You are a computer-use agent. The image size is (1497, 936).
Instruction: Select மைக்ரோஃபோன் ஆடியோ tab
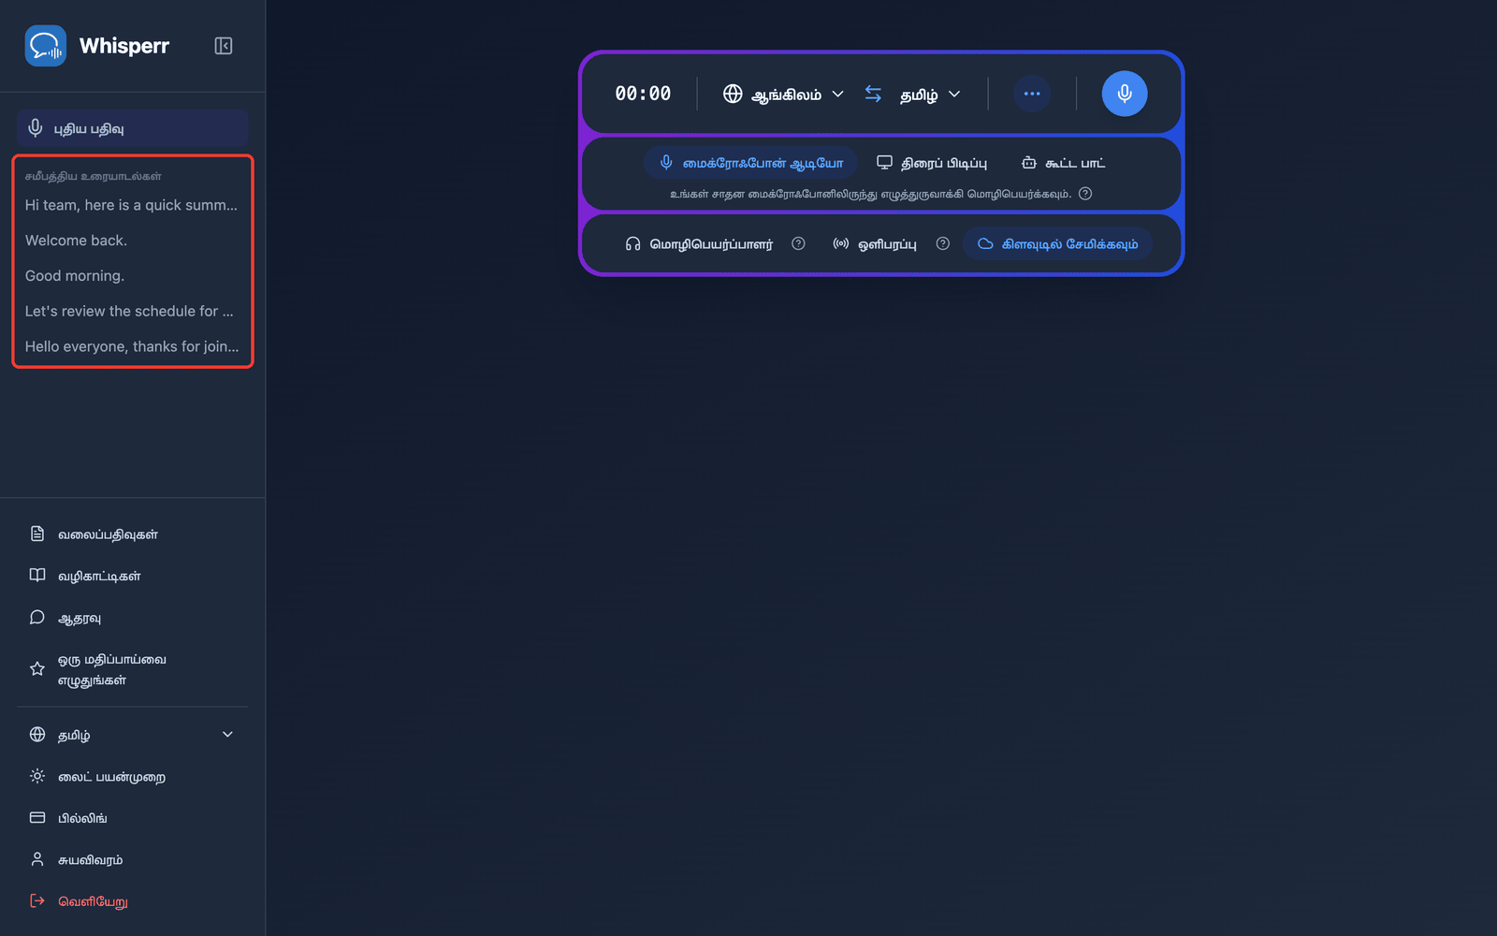tap(751, 163)
